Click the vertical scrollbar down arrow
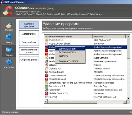Viewport: 132px width, 115px height. [128, 98]
